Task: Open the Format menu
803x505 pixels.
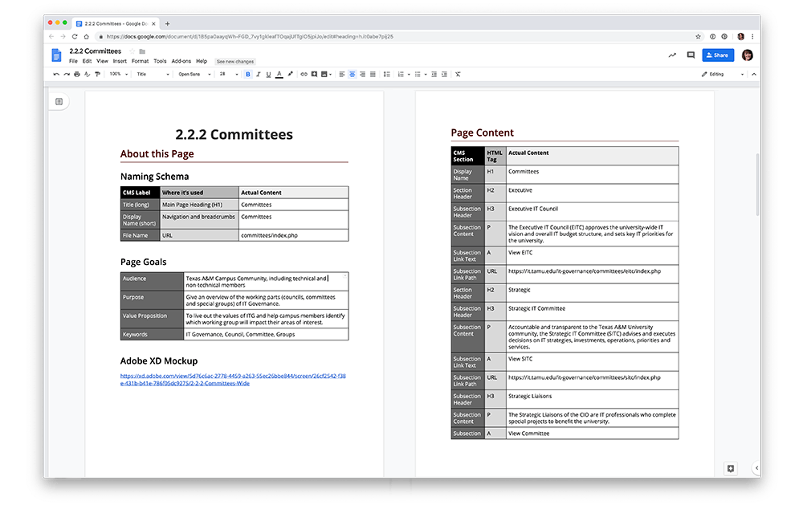Action: coord(140,61)
